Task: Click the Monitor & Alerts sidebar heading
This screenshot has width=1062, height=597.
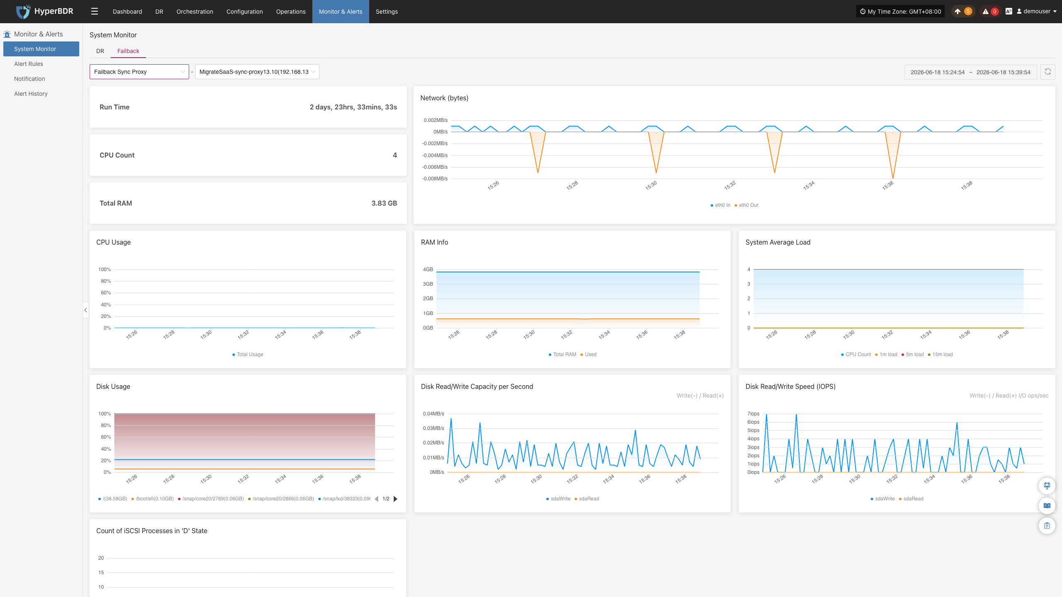Action: coord(39,34)
